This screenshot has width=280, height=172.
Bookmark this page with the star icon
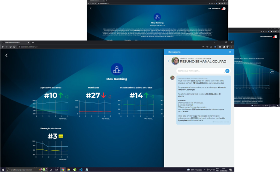point(215,47)
